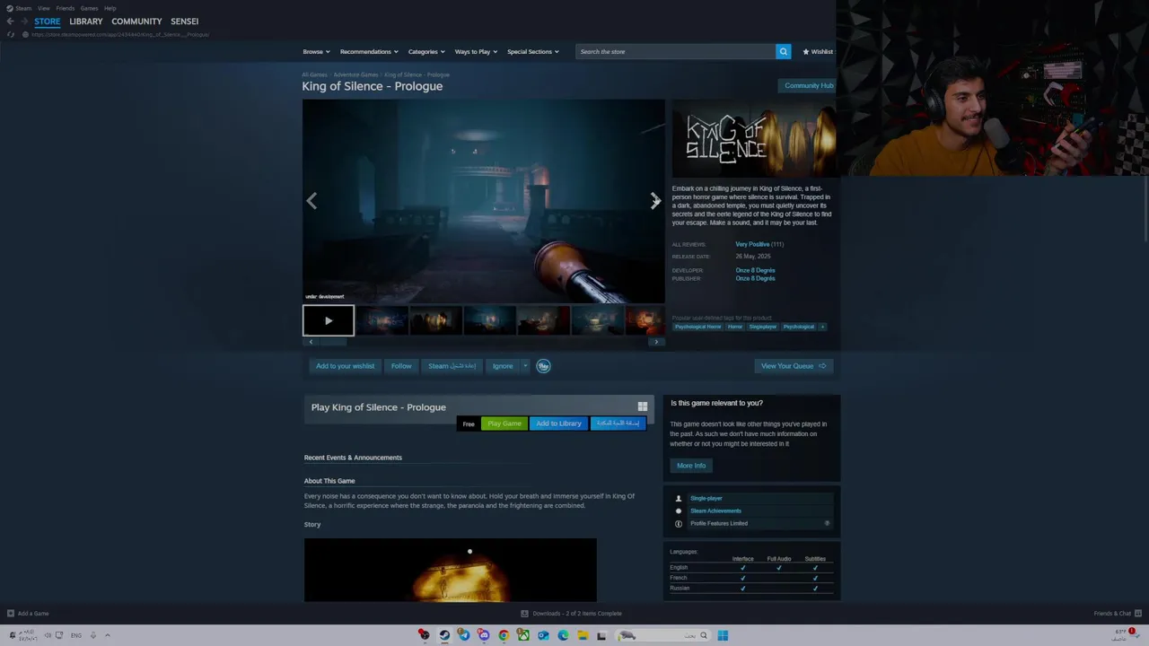Open the Very Positive reviews link
This screenshot has width=1149, height=646.
coord(752,244)
